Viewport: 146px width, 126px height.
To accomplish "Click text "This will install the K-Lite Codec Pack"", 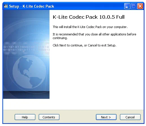I will [x=77, y=27].
